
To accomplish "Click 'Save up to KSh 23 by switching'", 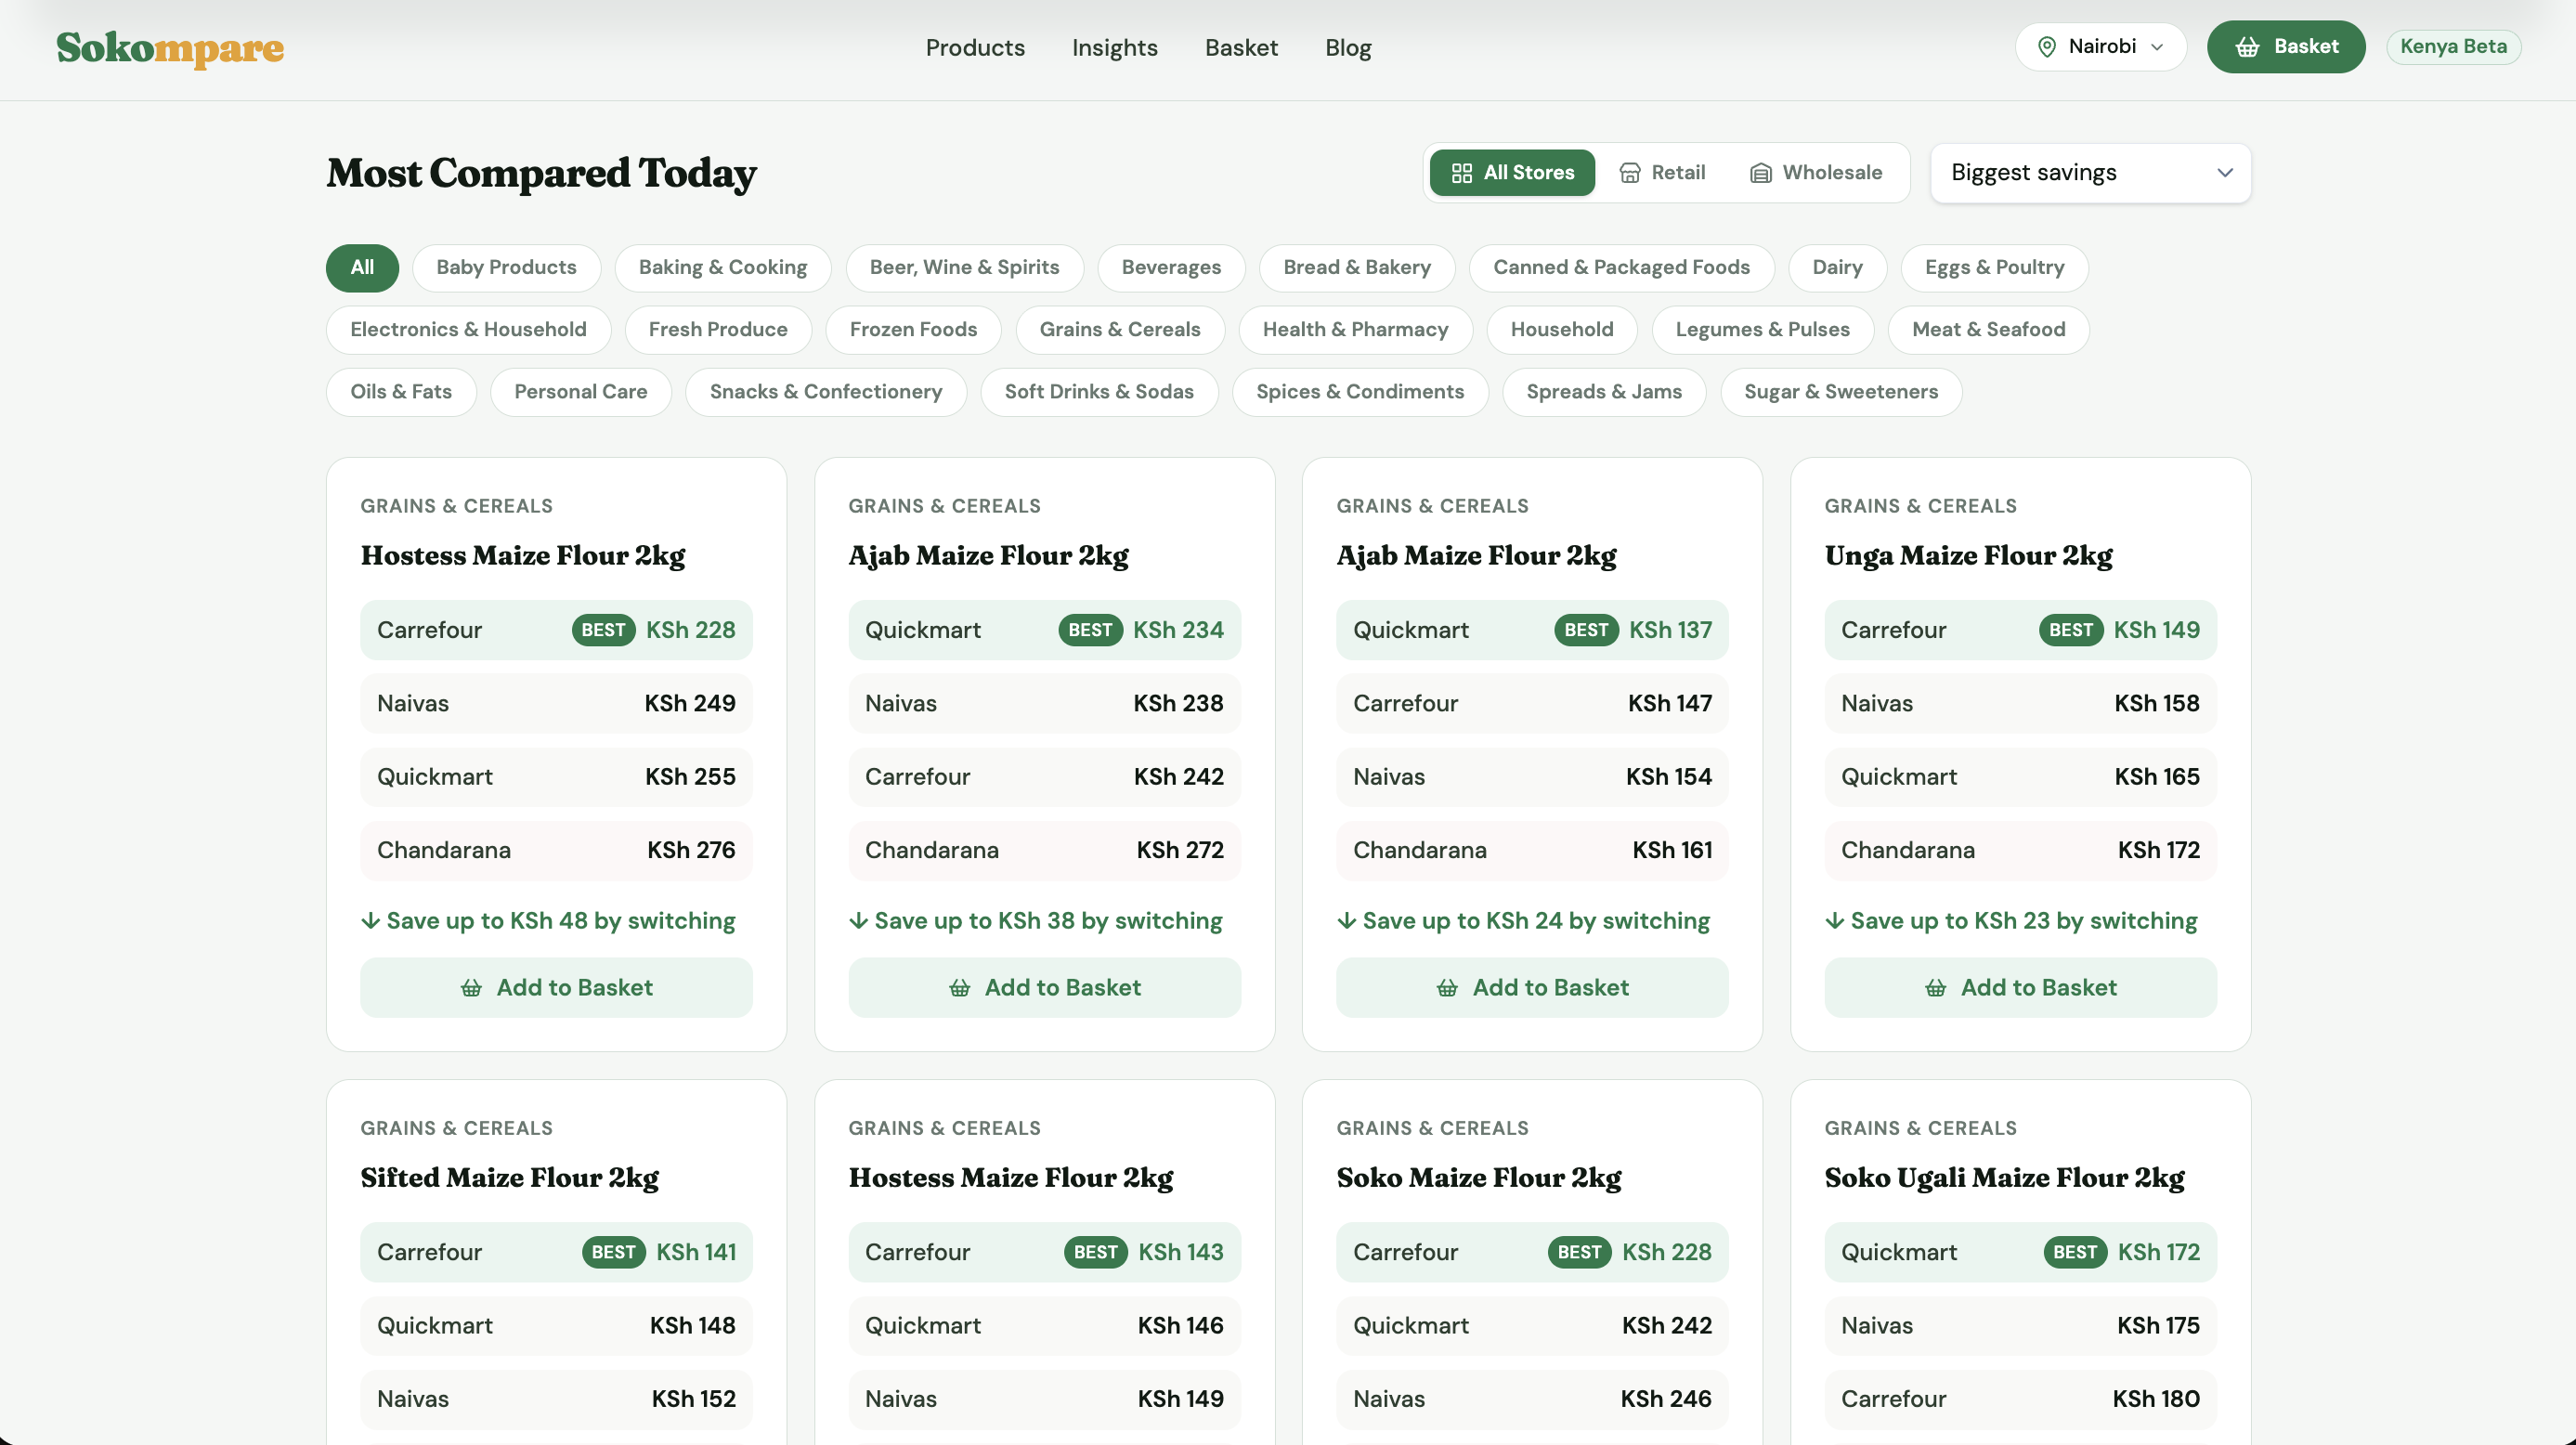I will (x=2011, y=921).
